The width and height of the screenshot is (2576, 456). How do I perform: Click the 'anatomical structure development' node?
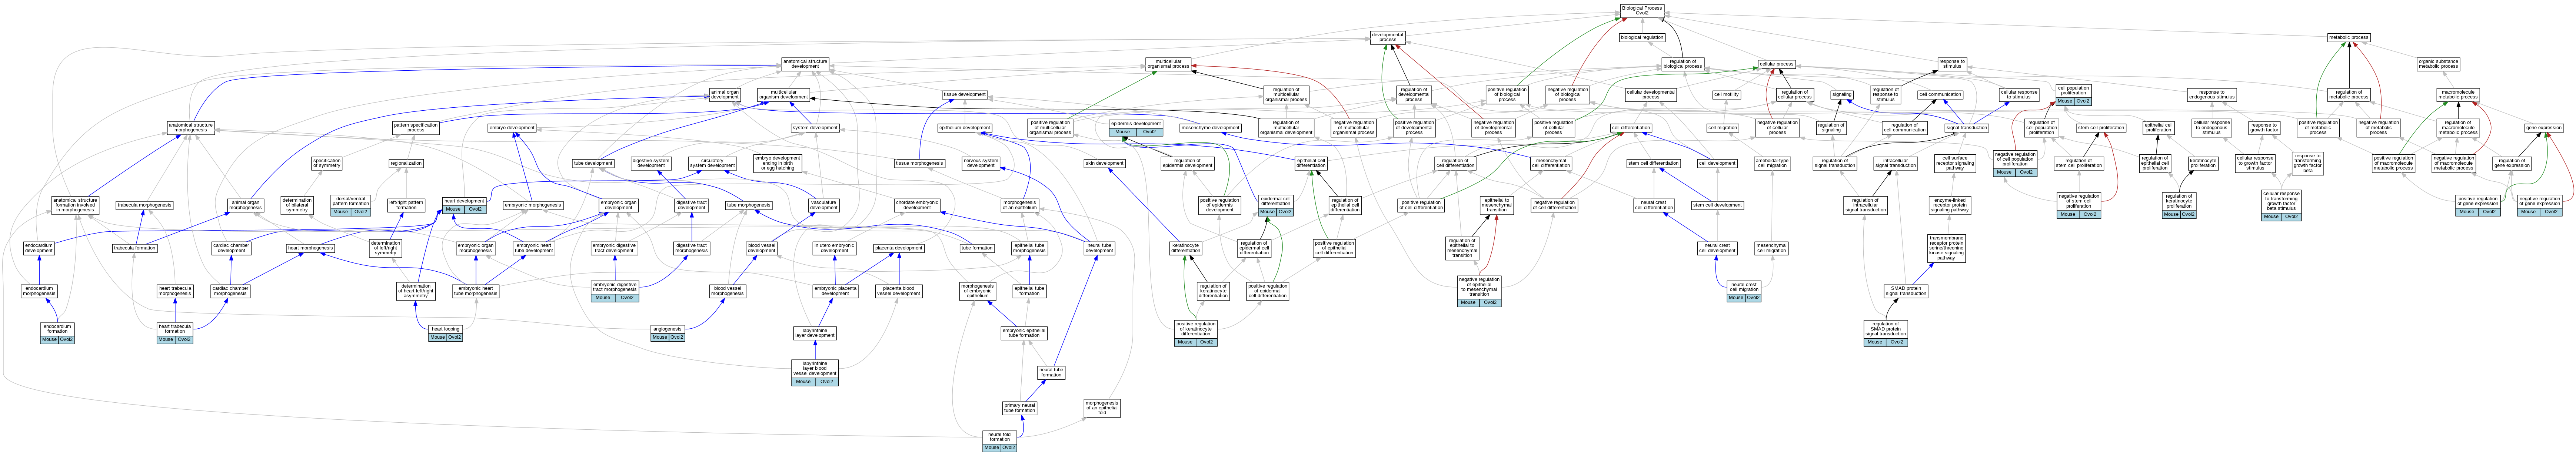click(805, 64)
